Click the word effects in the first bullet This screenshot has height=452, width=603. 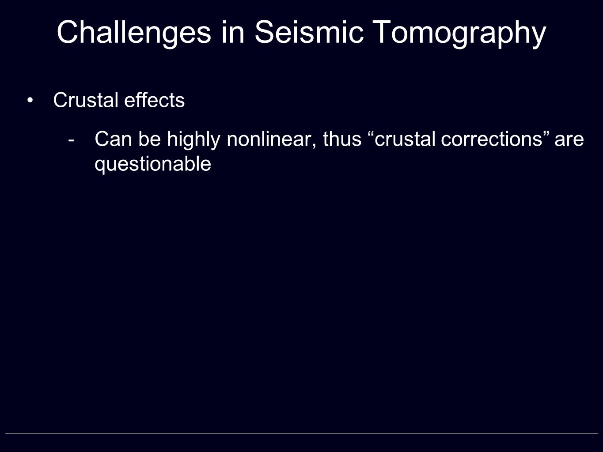(x=155, y=100)
